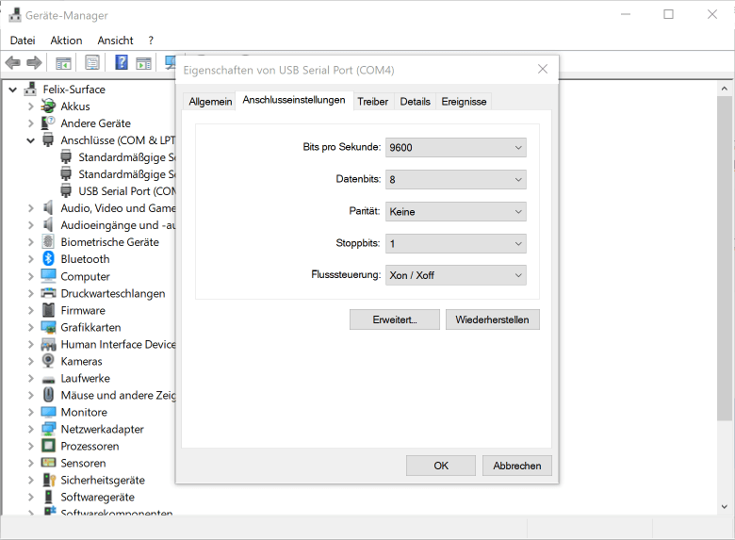Click the Wiederherstellen button
Image resolution: width=735 pixels, height=540 pixels.
pos(492,319)
